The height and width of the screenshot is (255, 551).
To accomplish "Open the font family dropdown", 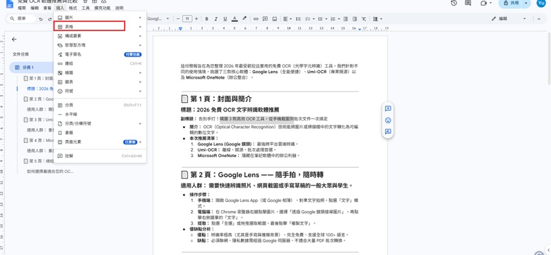I will pyautogui.click(x=158, y=19).
